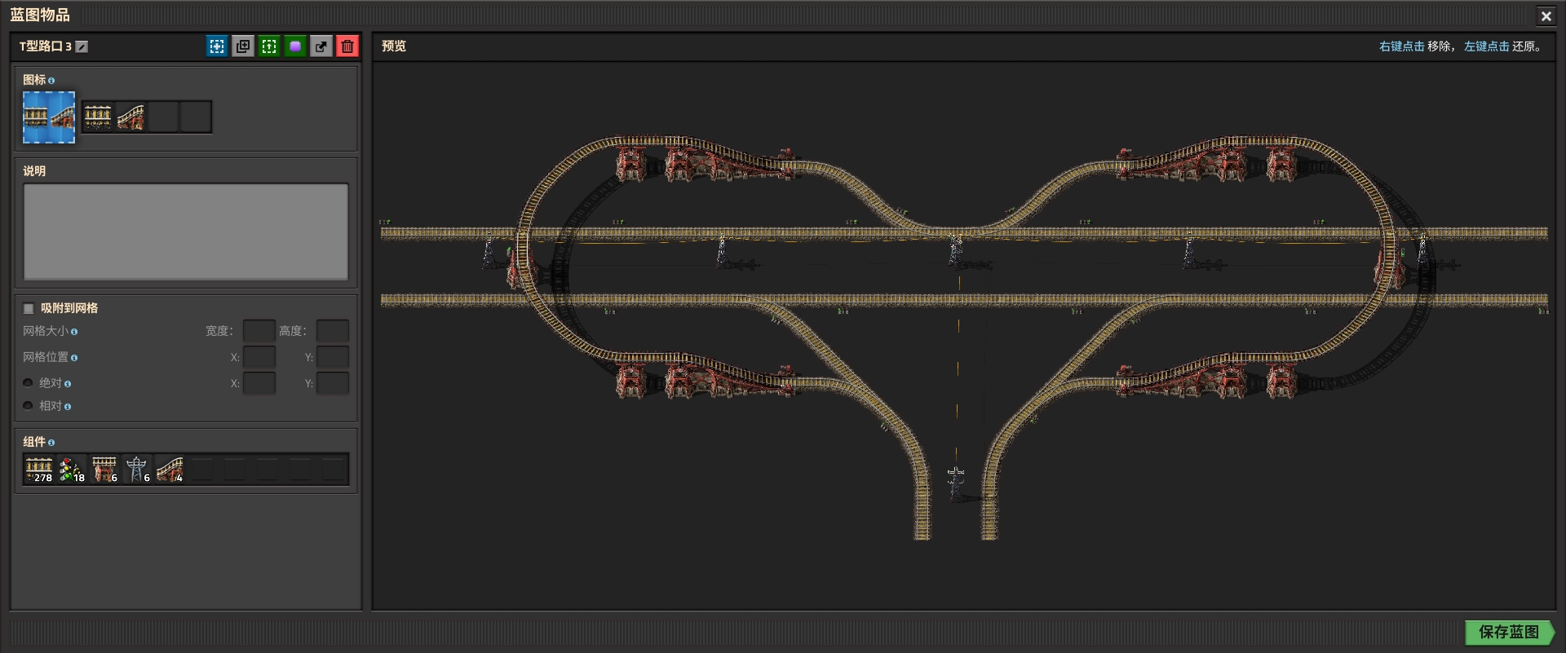Viewport: 1566px width, 653px height.
Task: Click the third empty icon slot
Action: 163,117
